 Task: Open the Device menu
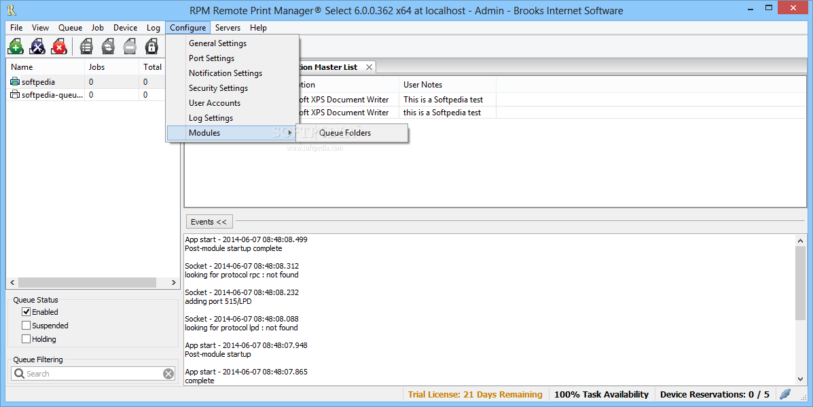coord(126,27)
